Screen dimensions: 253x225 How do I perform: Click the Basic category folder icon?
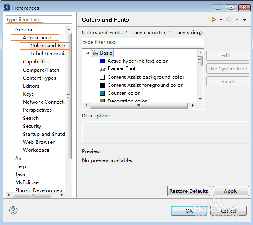95,53
